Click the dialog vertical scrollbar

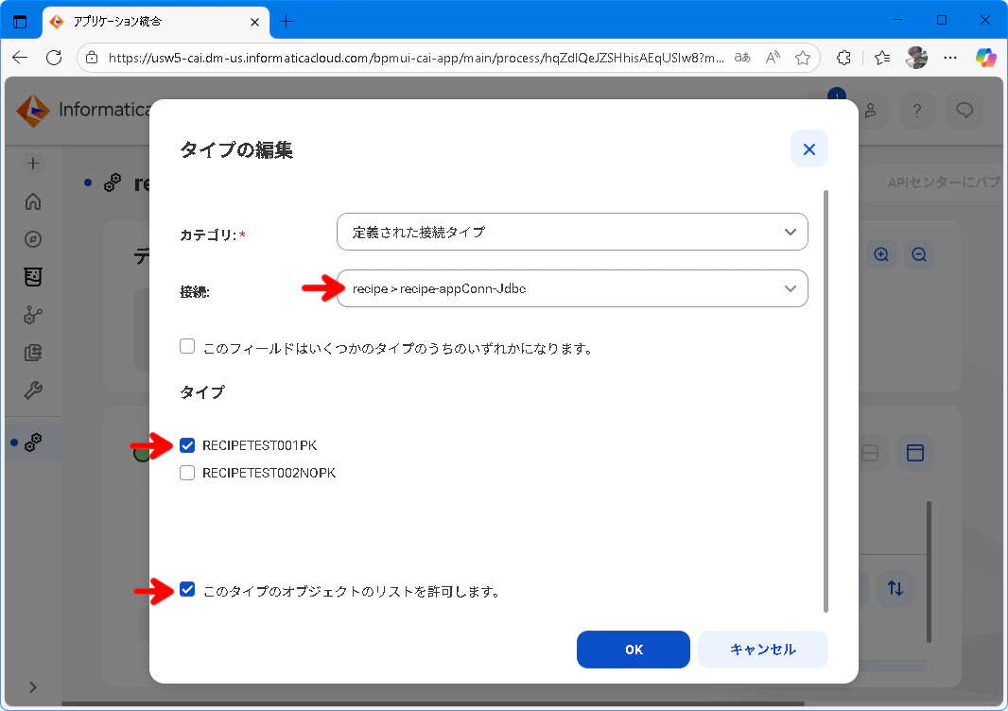pyautogui.click(x=826, y=401)
